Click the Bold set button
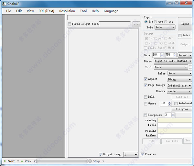 pyautogui.click(x=182, y=97)
